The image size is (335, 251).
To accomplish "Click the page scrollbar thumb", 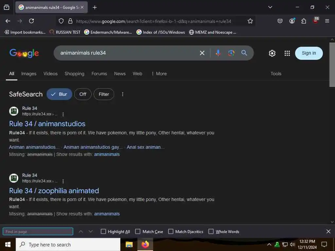I will click(332, 65).
